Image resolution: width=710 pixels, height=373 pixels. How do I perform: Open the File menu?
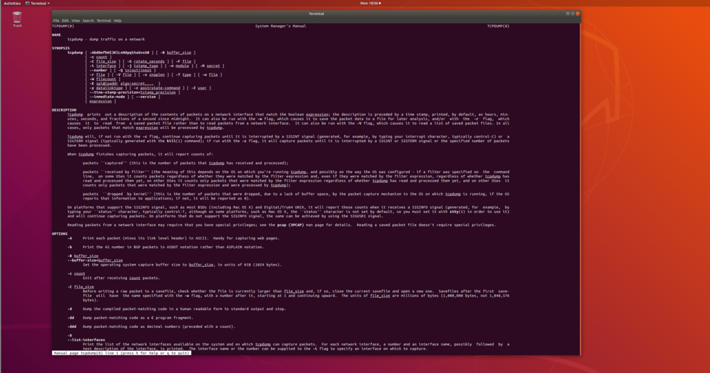click(x=56, y=20)
